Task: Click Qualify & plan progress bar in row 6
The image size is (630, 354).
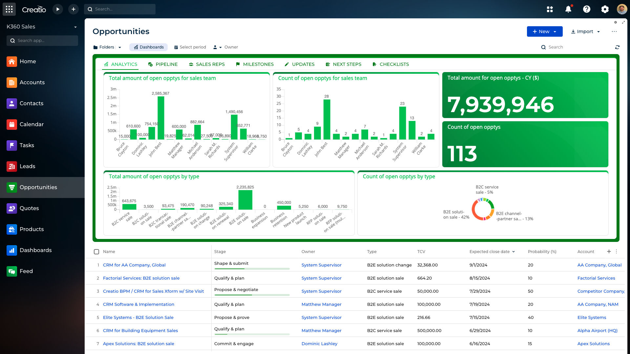Action: point(252,334)
